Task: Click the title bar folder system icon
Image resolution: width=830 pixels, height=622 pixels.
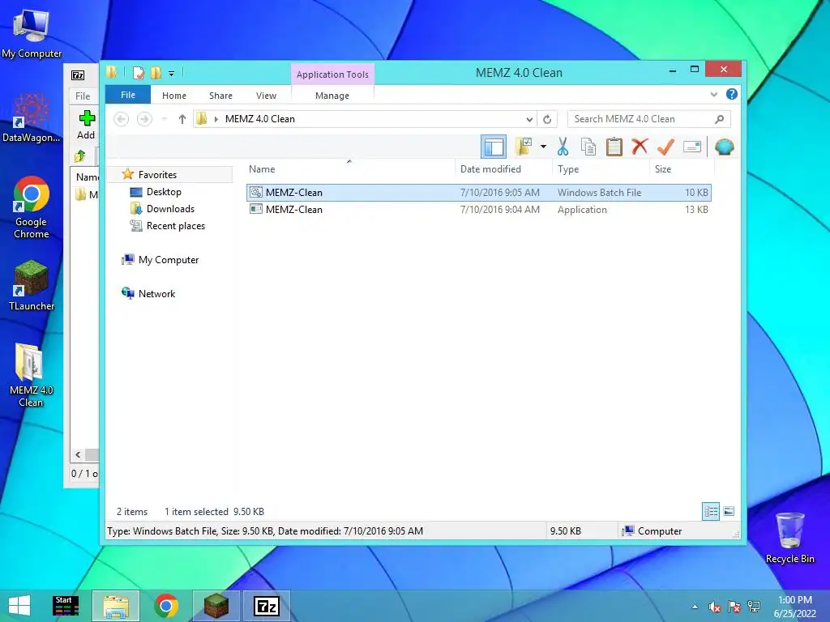Action: 112,72
